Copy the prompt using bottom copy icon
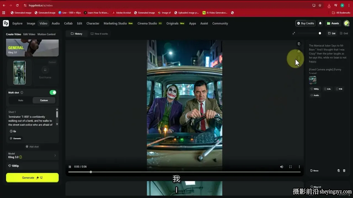353x198 pixels. pyautogui.click(x=339, y=170)
